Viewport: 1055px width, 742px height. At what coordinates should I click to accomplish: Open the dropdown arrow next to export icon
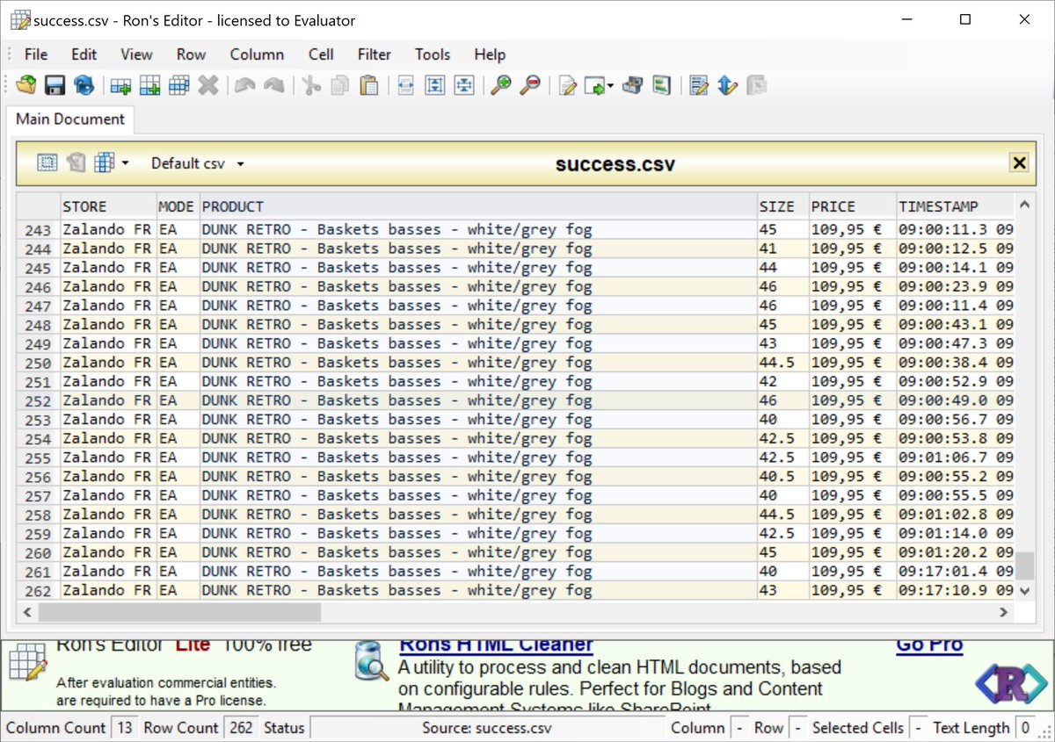click(610, 86)
